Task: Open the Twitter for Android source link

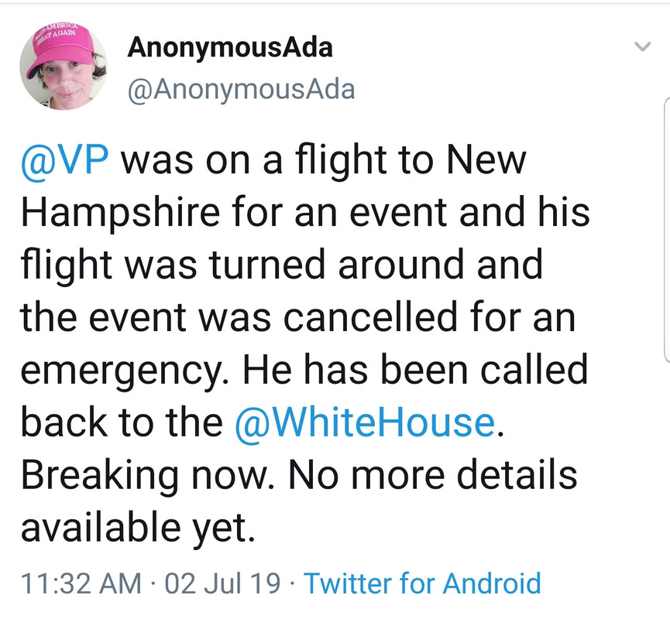Action: (x=422, y=583)
